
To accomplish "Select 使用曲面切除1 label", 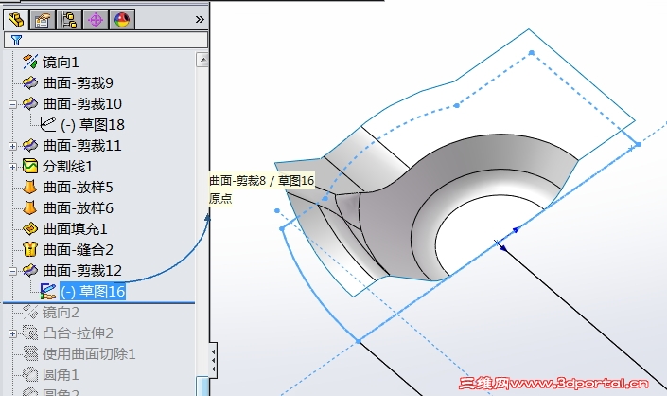I will 89,354.
